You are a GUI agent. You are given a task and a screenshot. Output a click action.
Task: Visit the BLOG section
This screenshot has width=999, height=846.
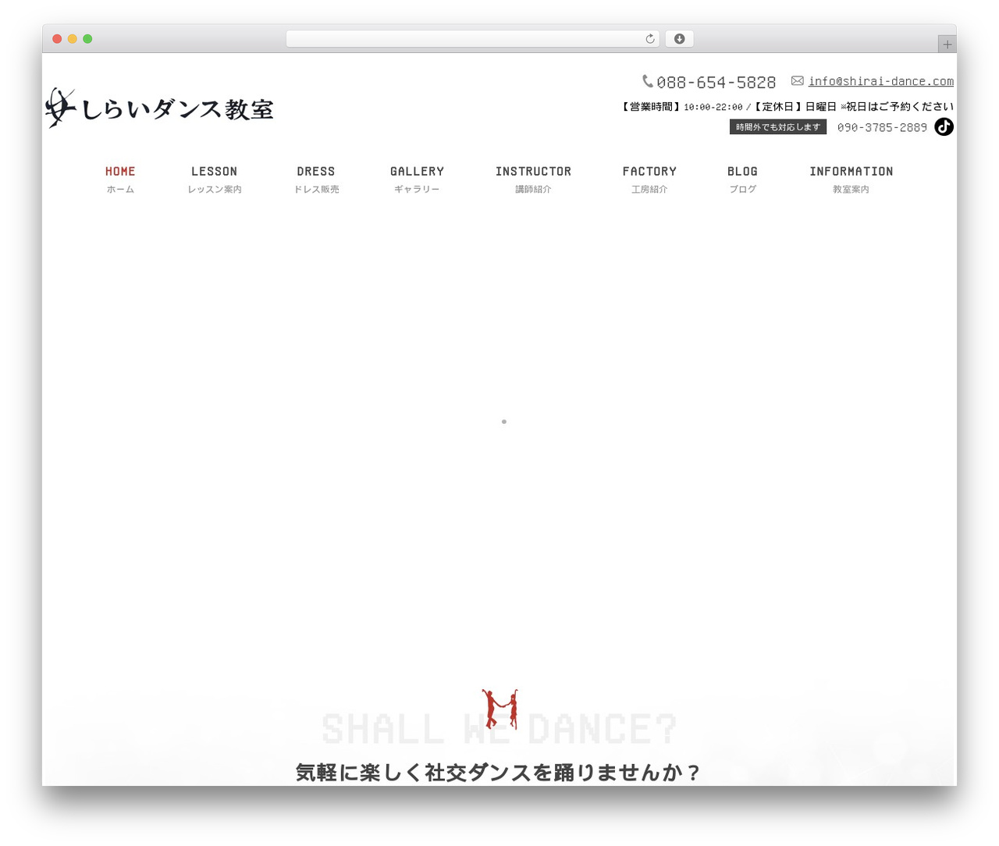(742, 179)
